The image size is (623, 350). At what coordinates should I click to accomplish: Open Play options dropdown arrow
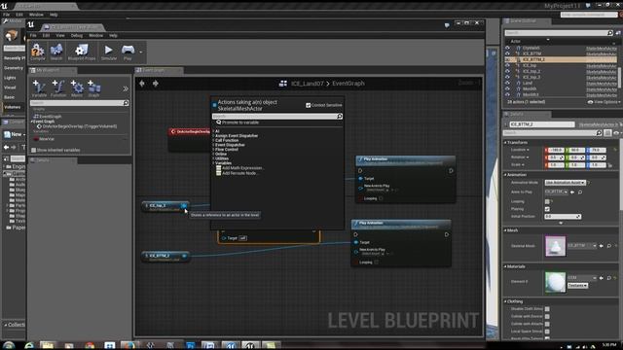click(140, 52)
